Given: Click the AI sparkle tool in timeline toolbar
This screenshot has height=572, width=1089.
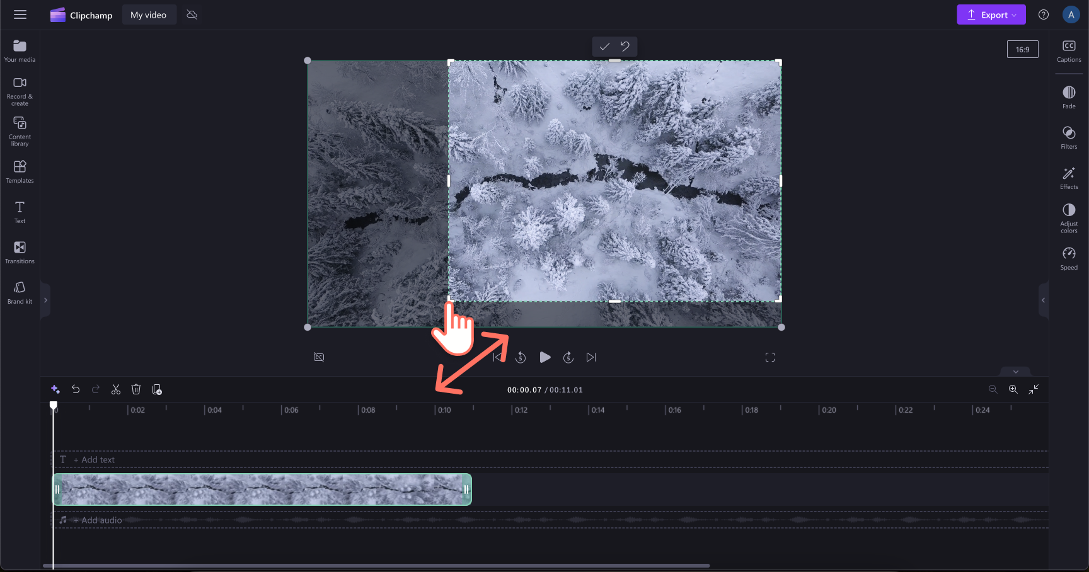Looking at the screenshot, I should tap(55, 389).
